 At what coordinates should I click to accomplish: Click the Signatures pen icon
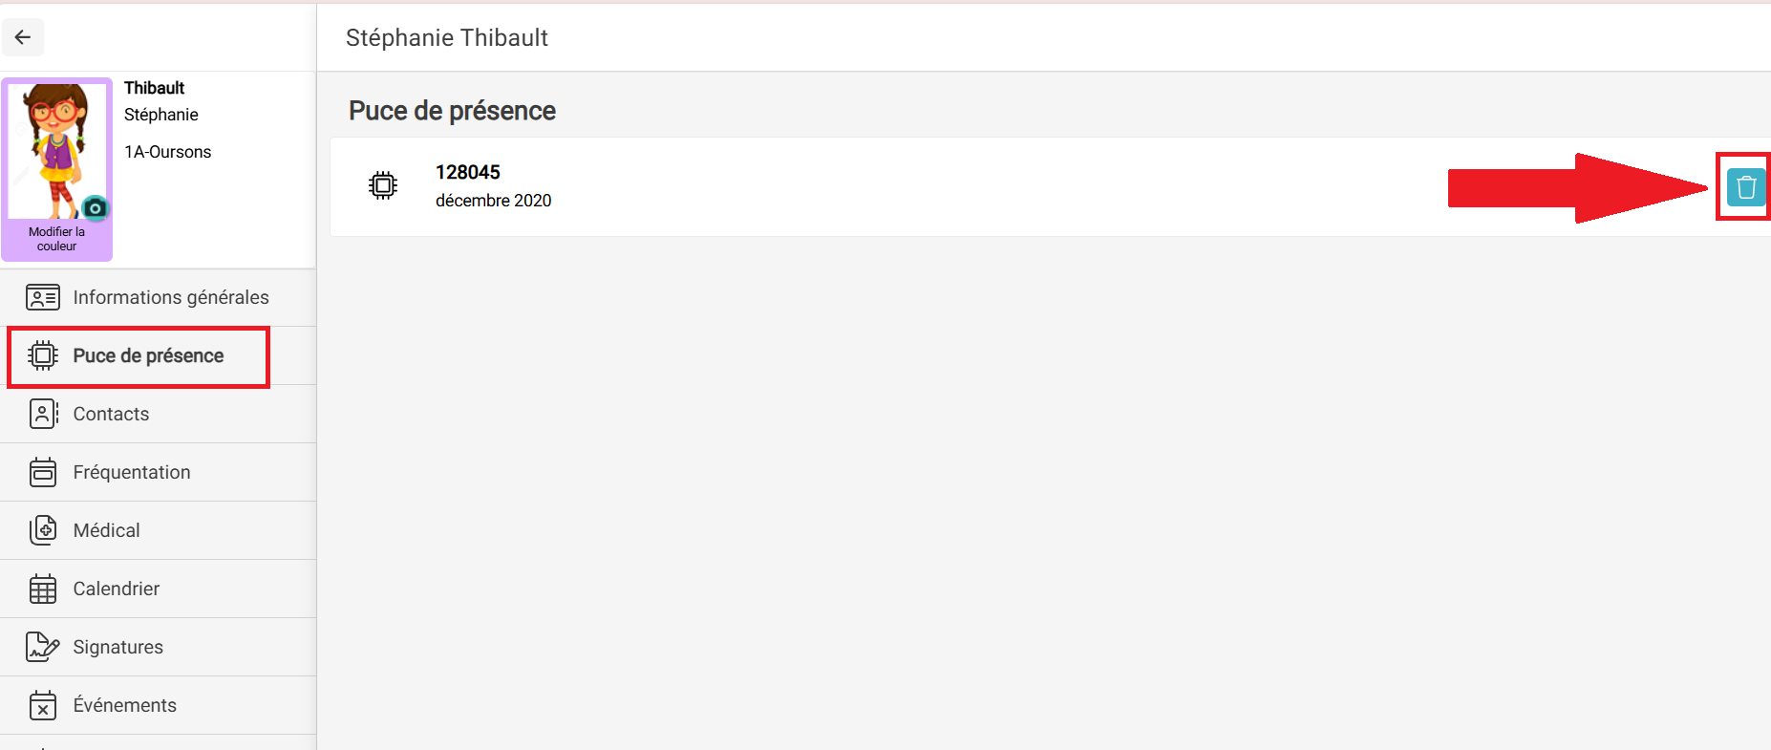click(x=43, y=647)
